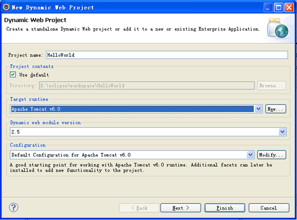
Task: Click the 2.5 module version value
Action: coord(15,132)
